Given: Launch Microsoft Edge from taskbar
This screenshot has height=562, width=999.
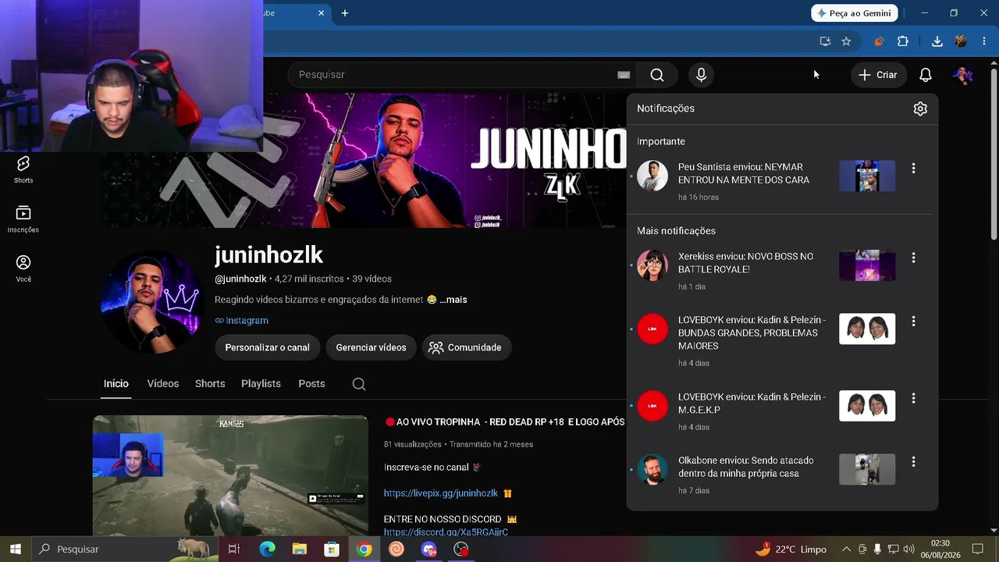Looking at the screenshot, I should [x=267, y=550].
